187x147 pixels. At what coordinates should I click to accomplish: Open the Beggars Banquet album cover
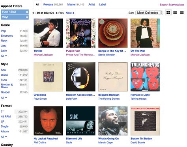pyautogui.click(x=113, y=77)
